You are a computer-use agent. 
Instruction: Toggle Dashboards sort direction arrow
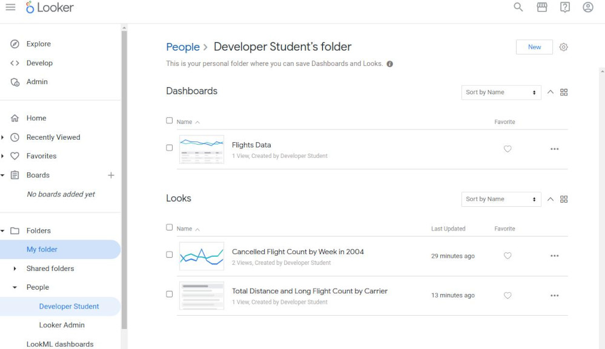pyautogui.click(x=550, y=92)
